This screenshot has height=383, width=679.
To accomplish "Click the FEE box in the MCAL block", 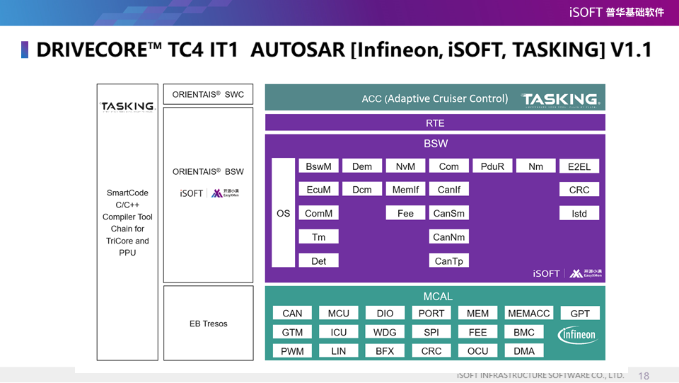I will click(477, 332).
